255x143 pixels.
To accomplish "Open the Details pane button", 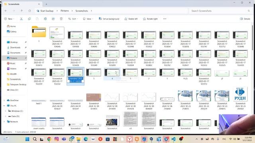I will coord(245,19).
